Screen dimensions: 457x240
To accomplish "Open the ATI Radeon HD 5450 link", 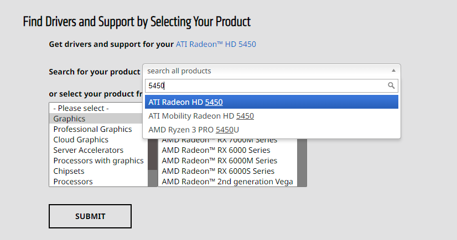I will pos(216,44).
